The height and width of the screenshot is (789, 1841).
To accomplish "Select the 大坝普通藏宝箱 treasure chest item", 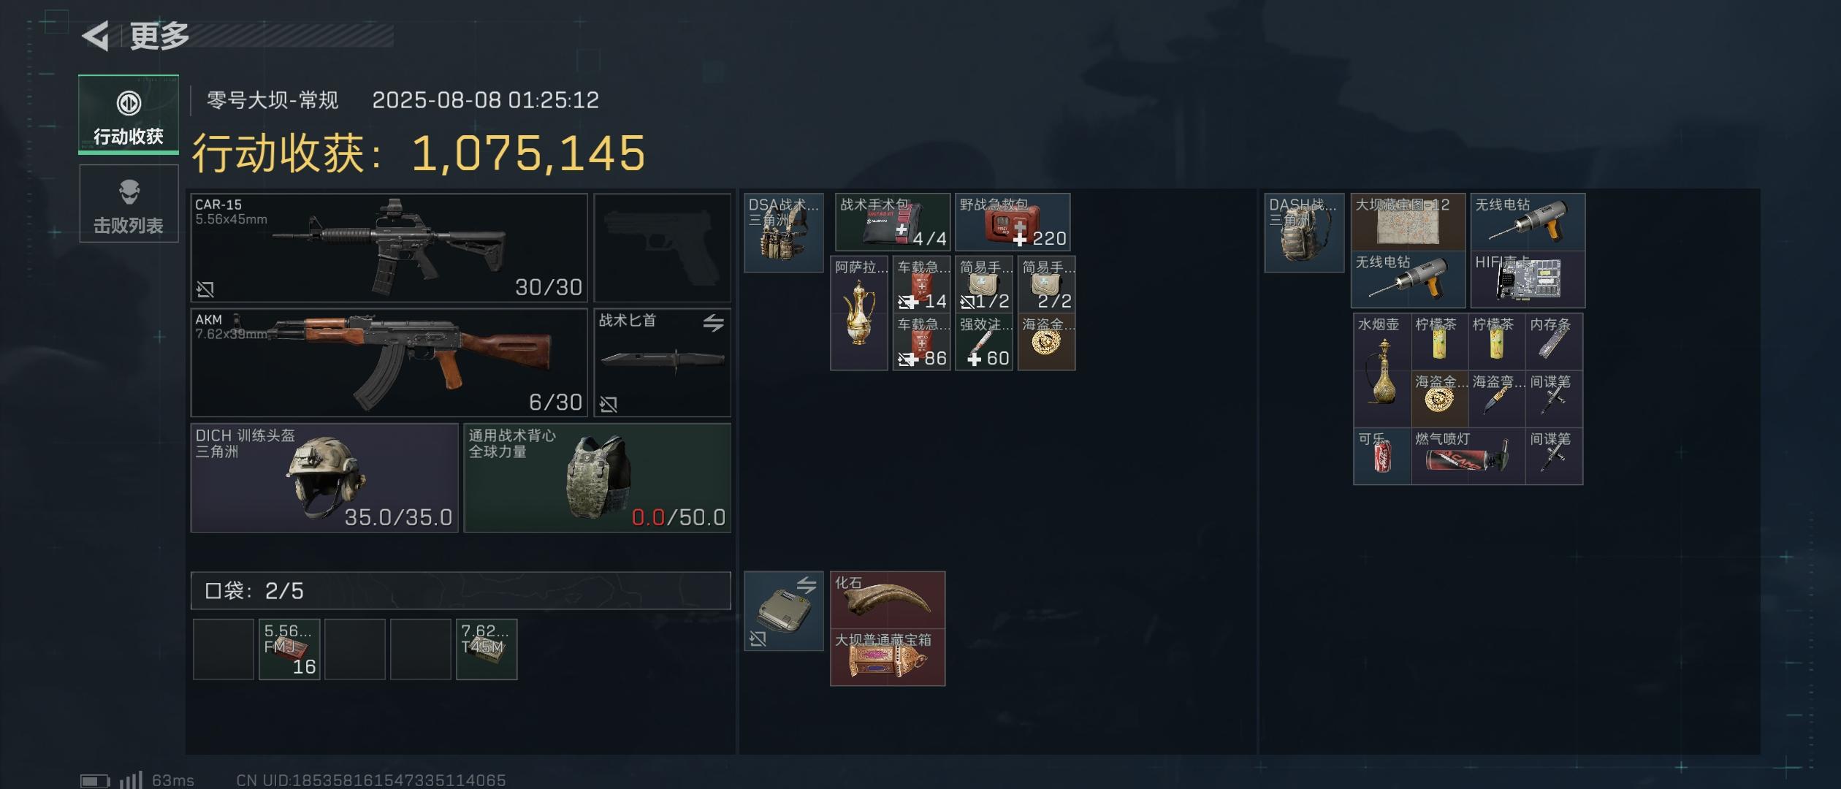I will [x=888, y=657].
